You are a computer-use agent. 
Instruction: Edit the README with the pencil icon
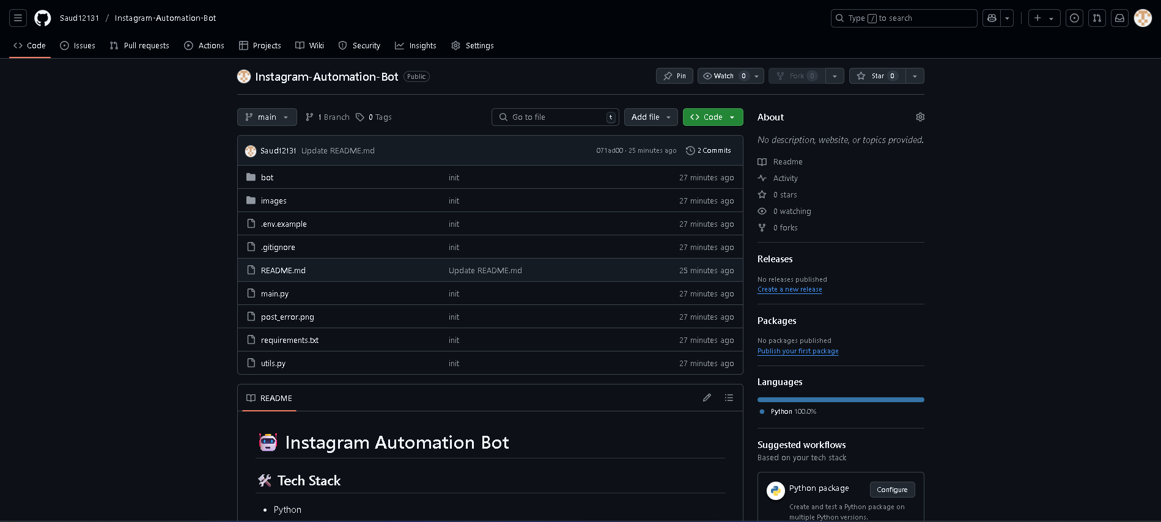click(707, 398)
